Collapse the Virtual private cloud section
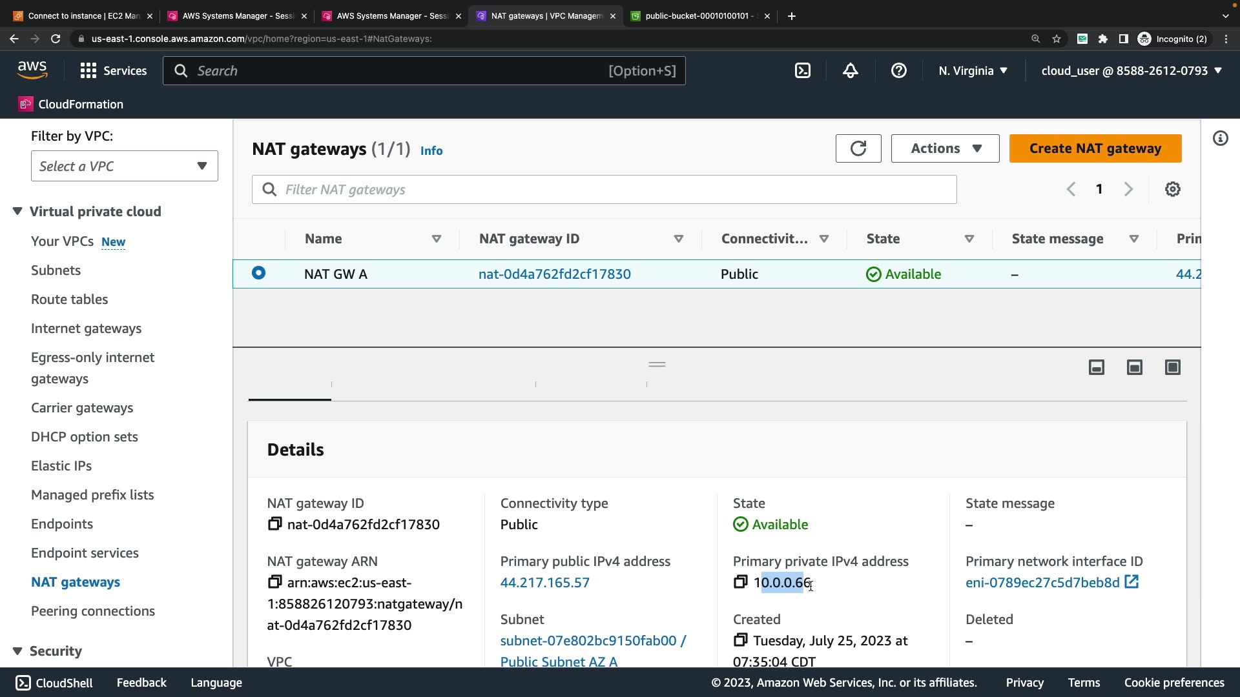Image resolution: width=1240 pixels, height=697 pixels. (17, 212)
